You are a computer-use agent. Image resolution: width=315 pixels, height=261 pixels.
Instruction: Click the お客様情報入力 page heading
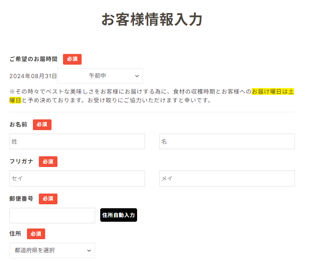click(x=152, y=19)
